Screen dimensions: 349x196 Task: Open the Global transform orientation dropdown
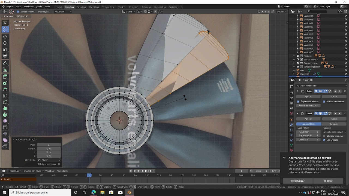pyautogui.click(x=129, y=12)
